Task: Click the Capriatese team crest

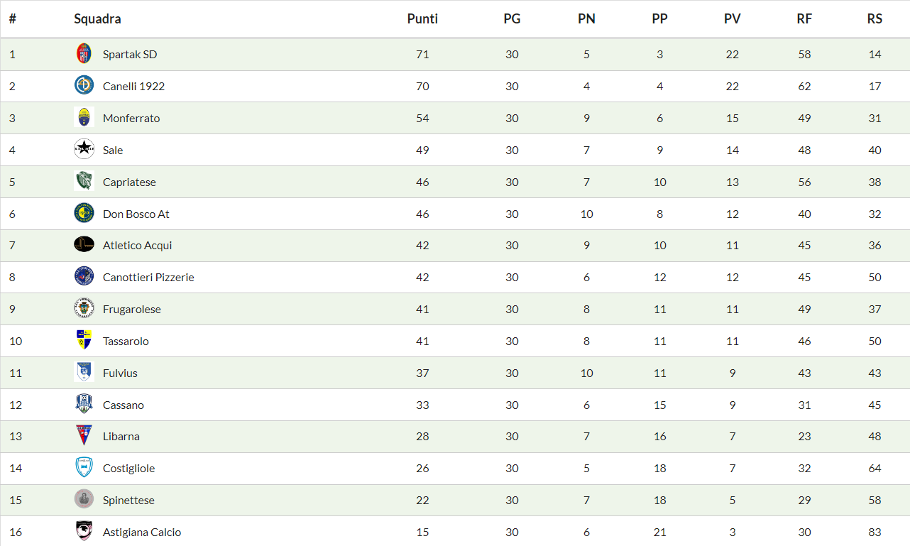Action: (84, 181)
